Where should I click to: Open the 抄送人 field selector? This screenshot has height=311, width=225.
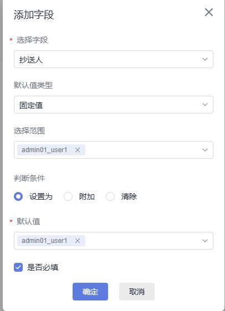pyautogui.click(x=114, y=59)
